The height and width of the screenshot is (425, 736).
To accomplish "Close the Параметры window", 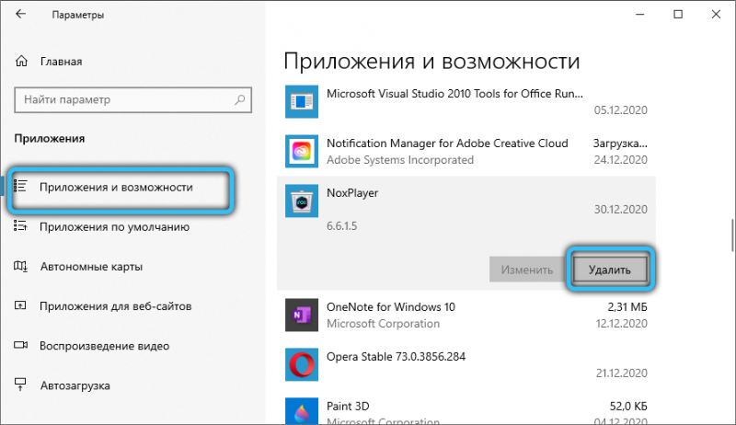I will point(716,14).
